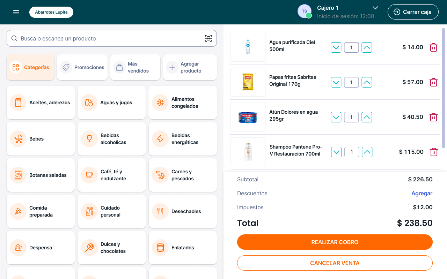Remove Papas fritas Sabritas with trash icon
The height and width of the screenshot is (279, 447).
pyautogui.click(x=433, y=82)
